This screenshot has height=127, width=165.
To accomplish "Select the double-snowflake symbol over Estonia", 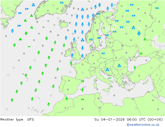I will [x=107, y=35].
